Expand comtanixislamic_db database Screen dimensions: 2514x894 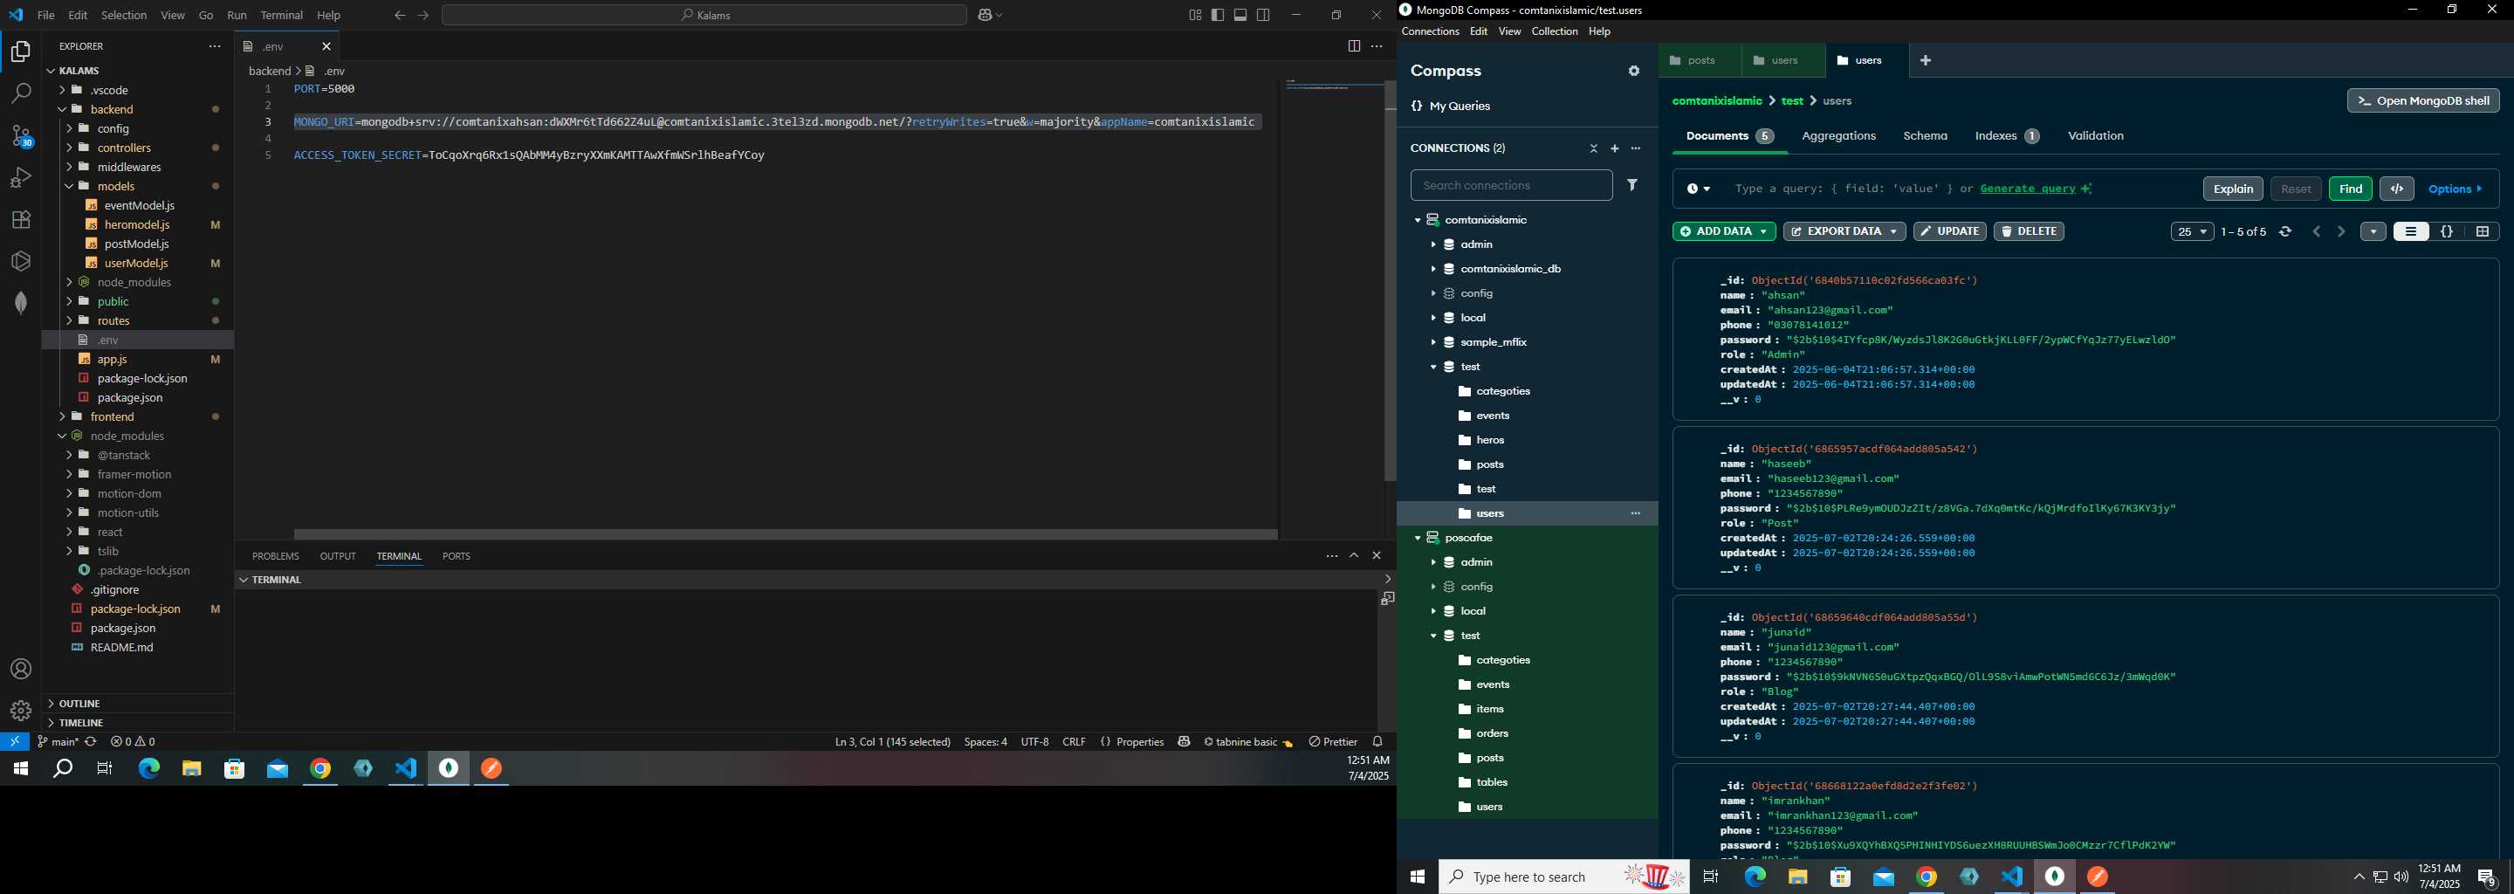pyautogui.click(x=1432, y=270)
